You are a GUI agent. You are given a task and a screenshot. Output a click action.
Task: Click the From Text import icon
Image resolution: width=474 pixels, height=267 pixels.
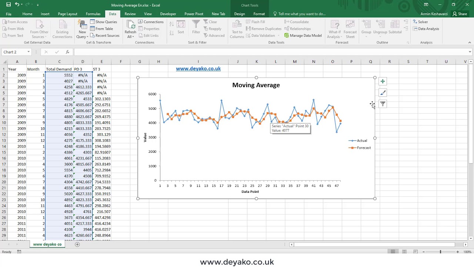point(13,36)
